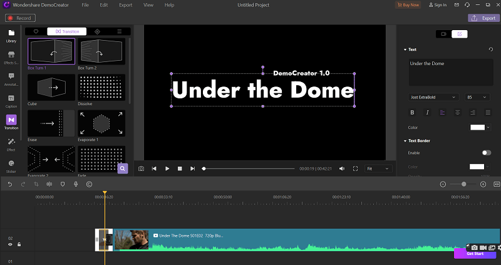The height and width of the screenshot is (265, 501).
Task: Open the Annotation panel
Action: click(11, 80)
